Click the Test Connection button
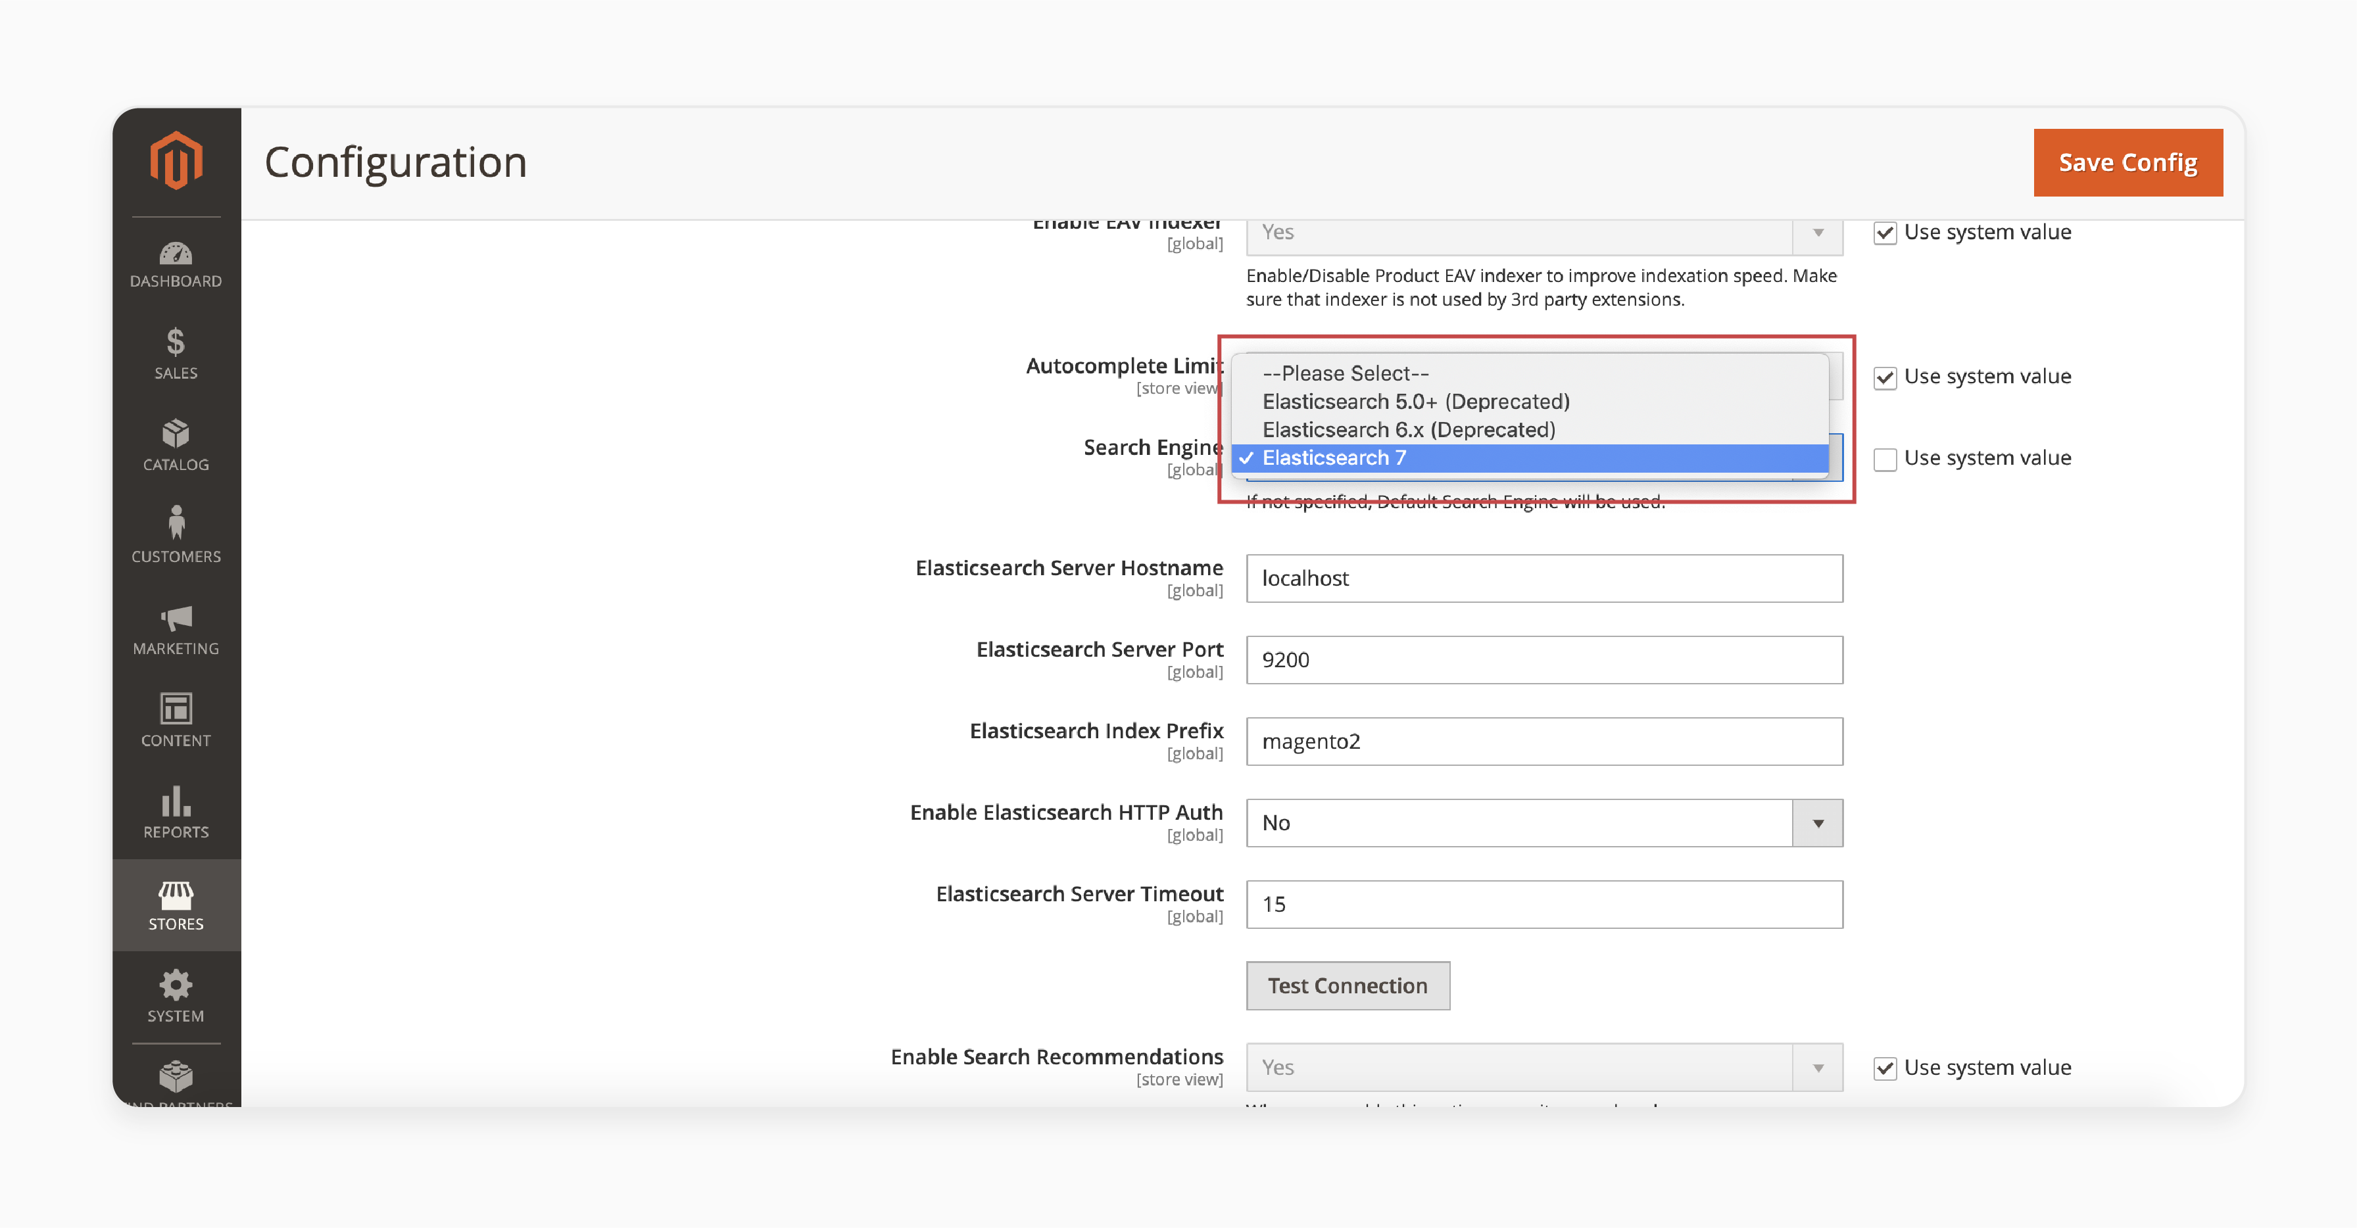 1347,985
